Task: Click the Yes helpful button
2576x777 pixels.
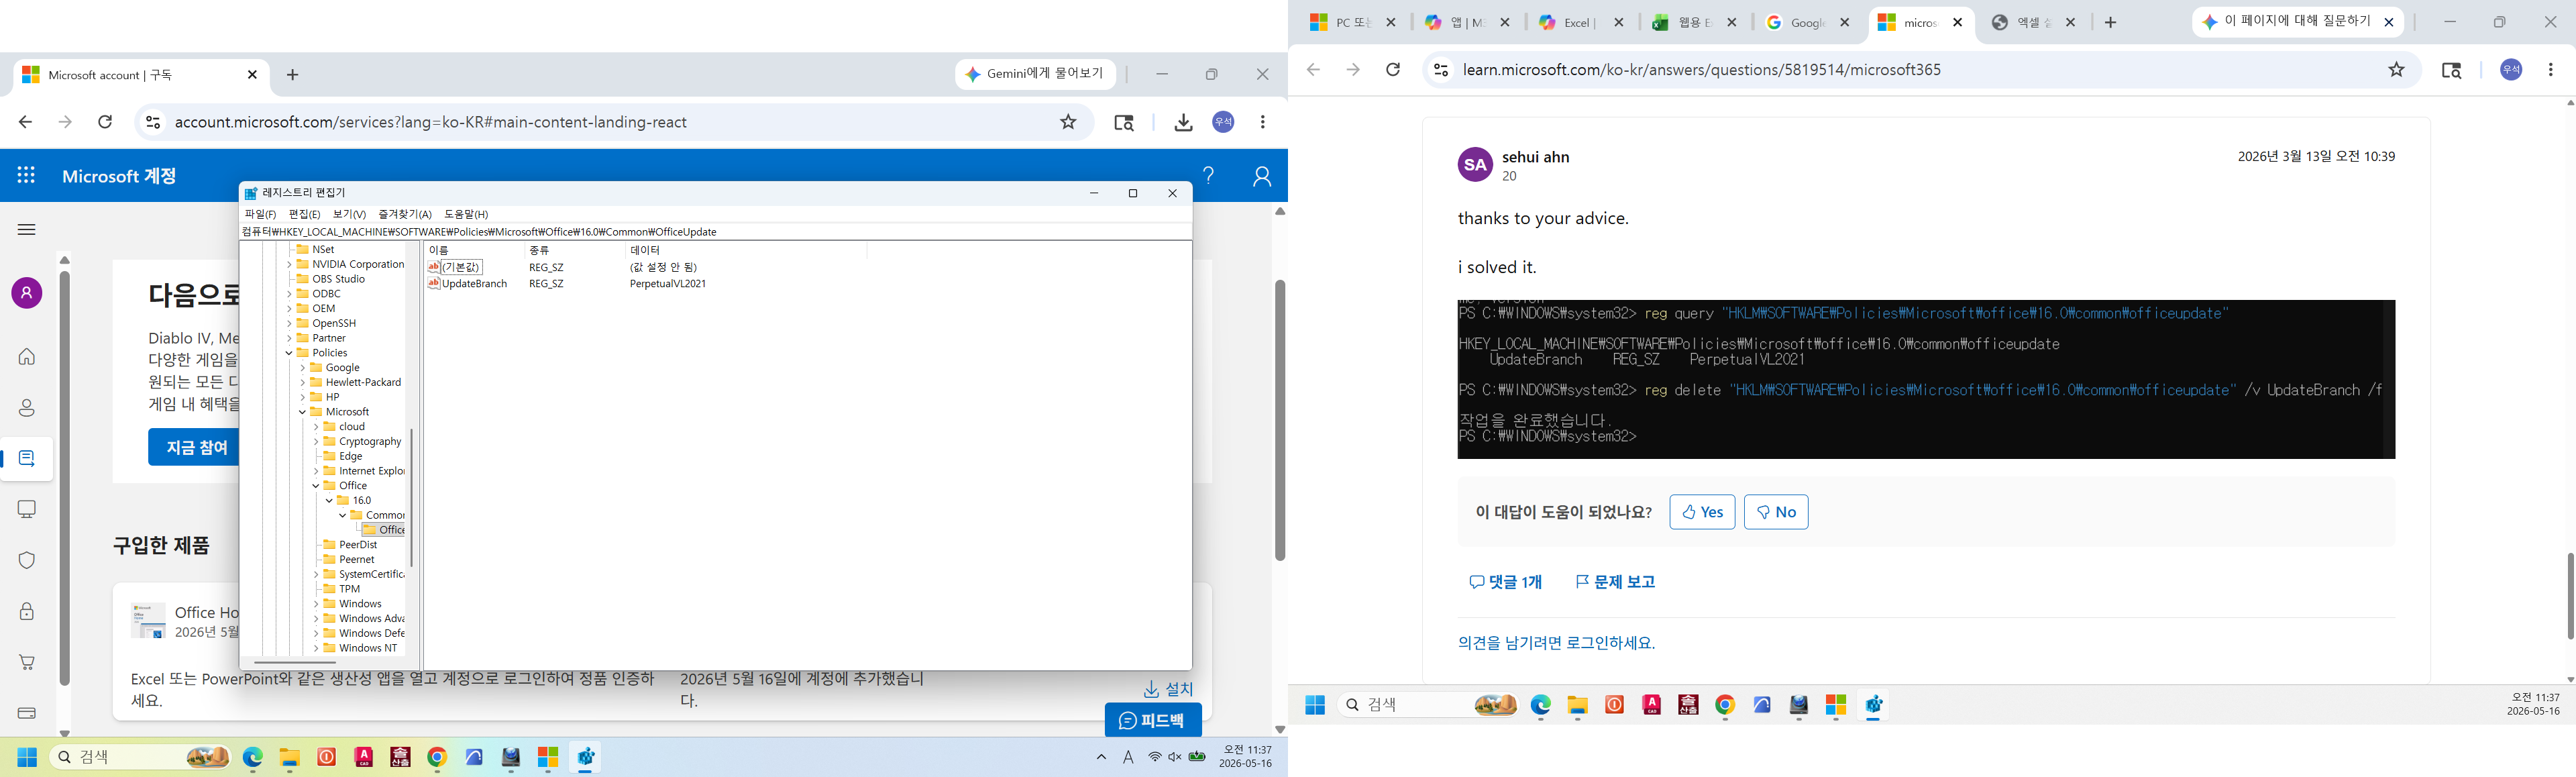Action: click(x=1702, y=512)
